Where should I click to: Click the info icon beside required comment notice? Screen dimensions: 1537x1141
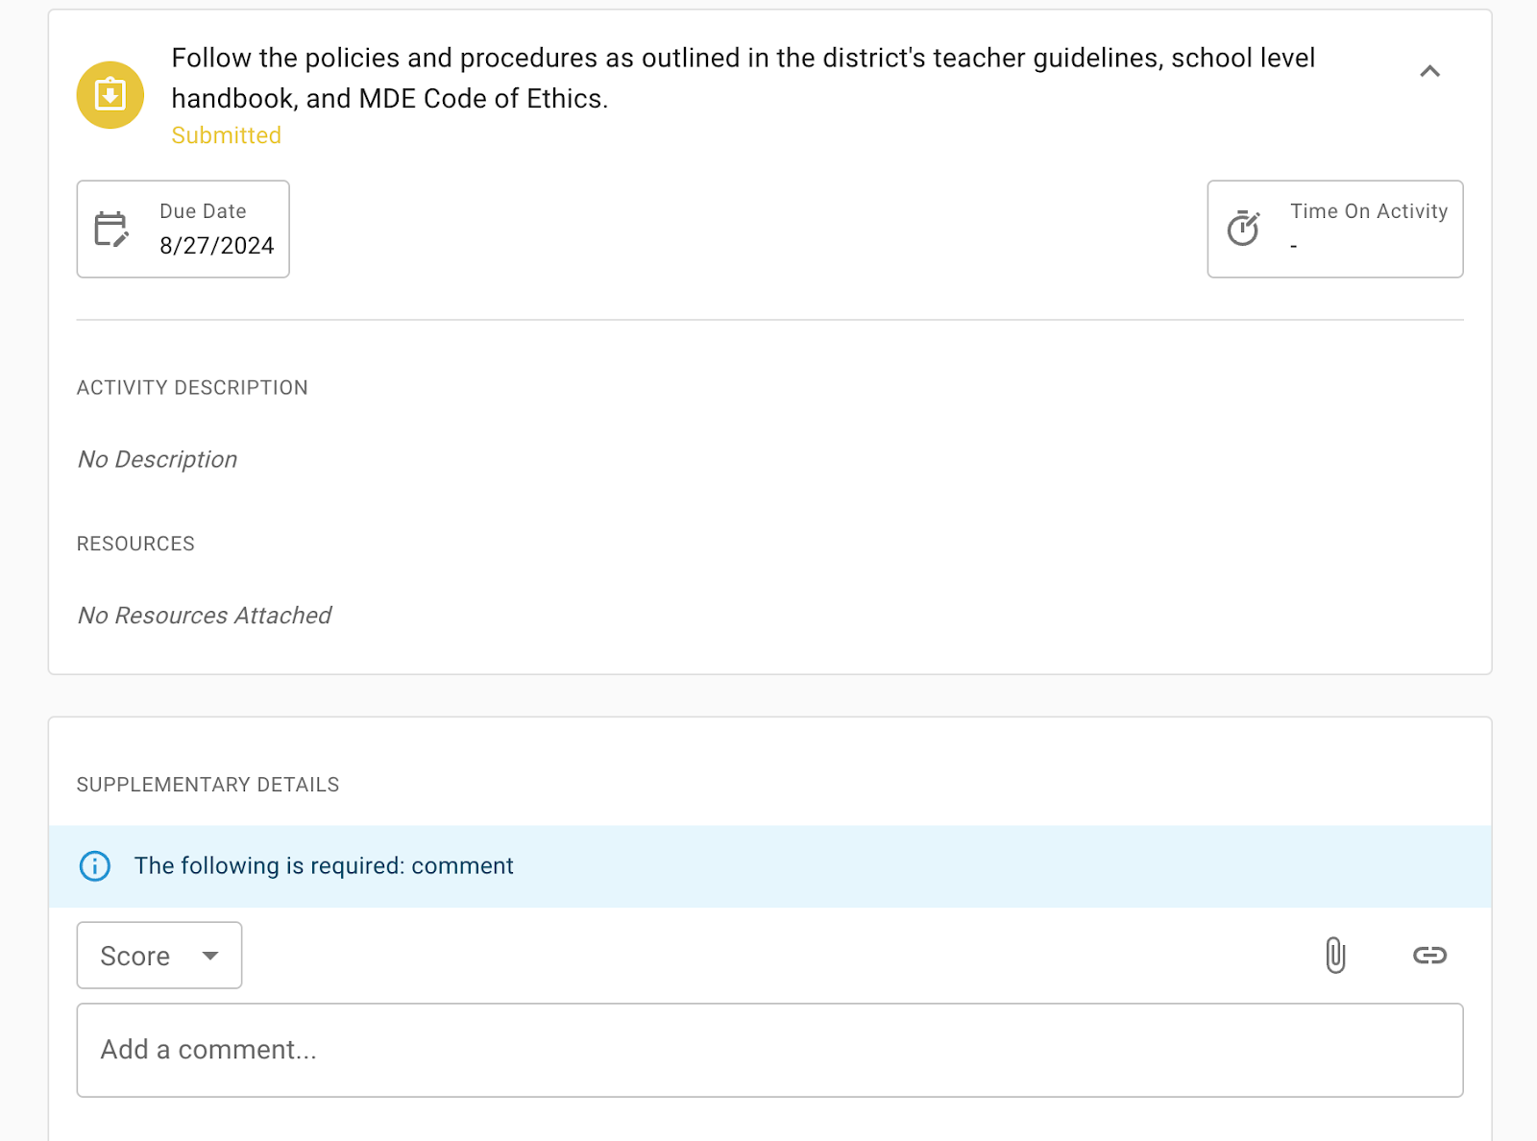pos(94,865)
